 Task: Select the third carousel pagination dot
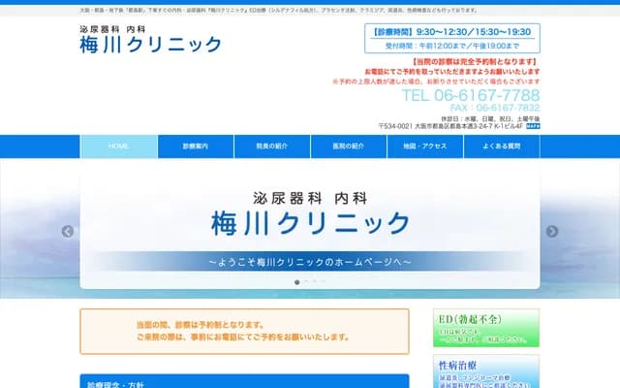tap(314, 281)
